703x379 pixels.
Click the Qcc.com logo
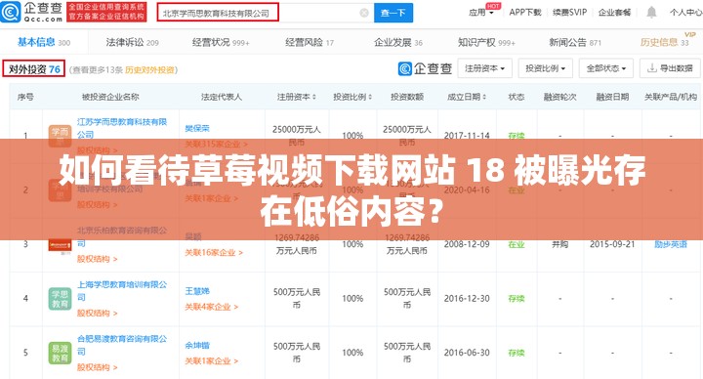coord(32,12)
